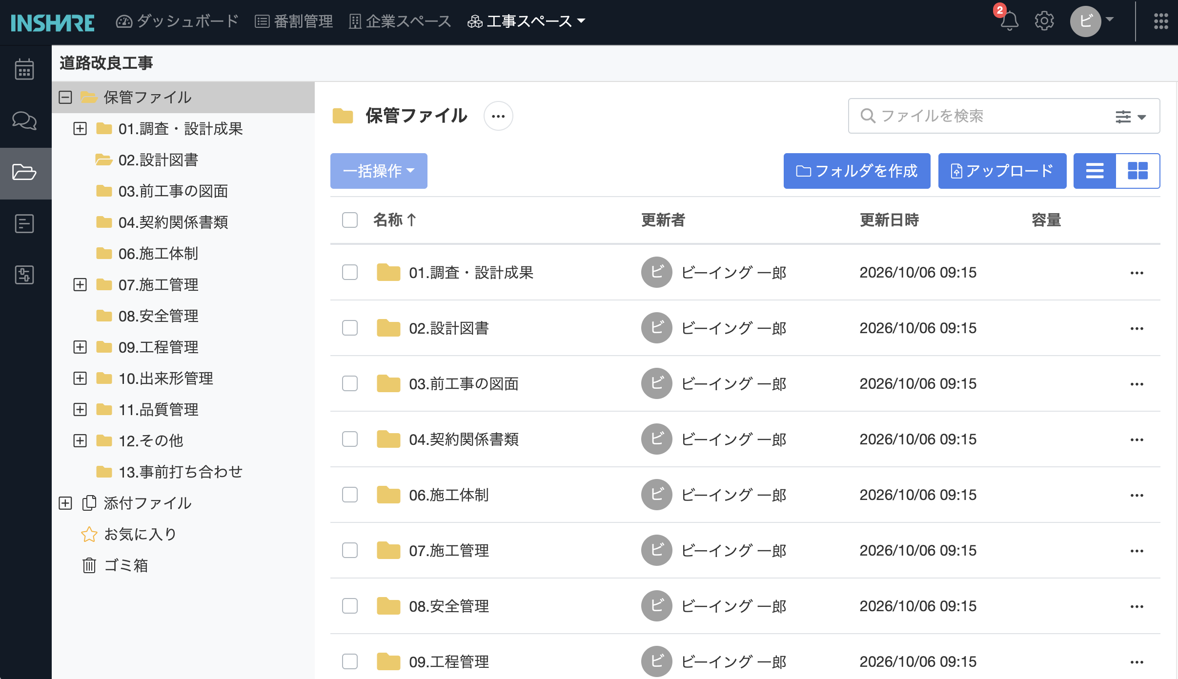The width and height of the screenshot is (1178, 679).
Task: Toggle the select-all header checkbox
Action: 350,220
